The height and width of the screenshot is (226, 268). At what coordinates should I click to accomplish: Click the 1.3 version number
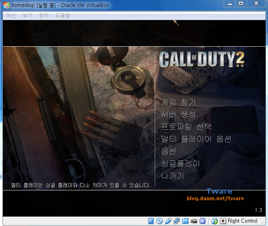point(259,210)
